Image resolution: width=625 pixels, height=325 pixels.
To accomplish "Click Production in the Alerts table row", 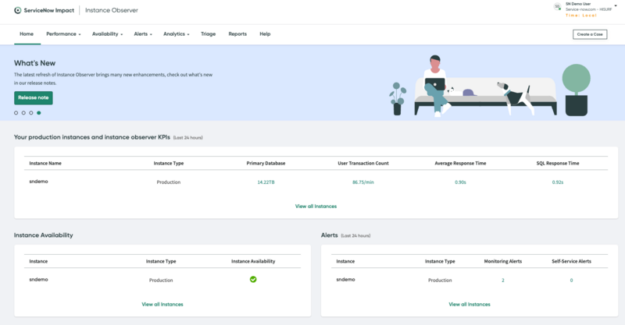I will click(x=440, y=281).
